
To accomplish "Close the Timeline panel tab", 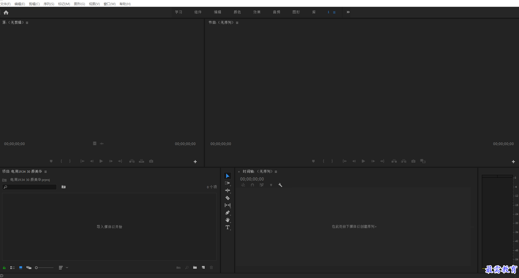I will point(239,172).
